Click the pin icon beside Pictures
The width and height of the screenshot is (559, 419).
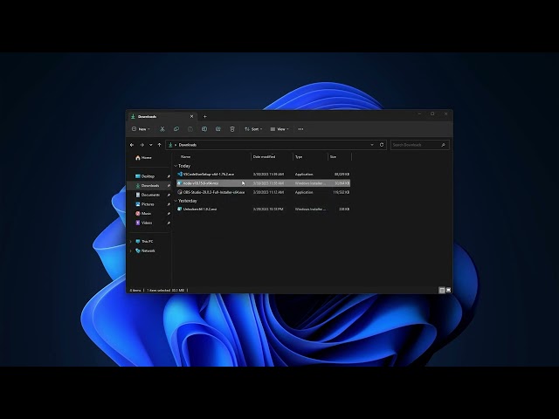(169, 204)
